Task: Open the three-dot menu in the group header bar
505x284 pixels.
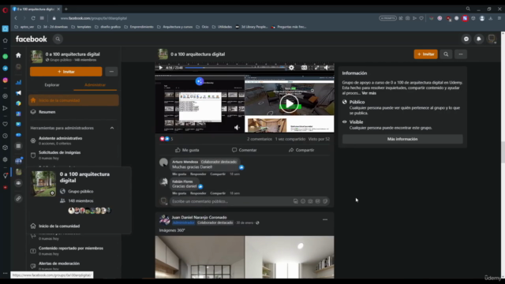Action: tap(461, 54)
